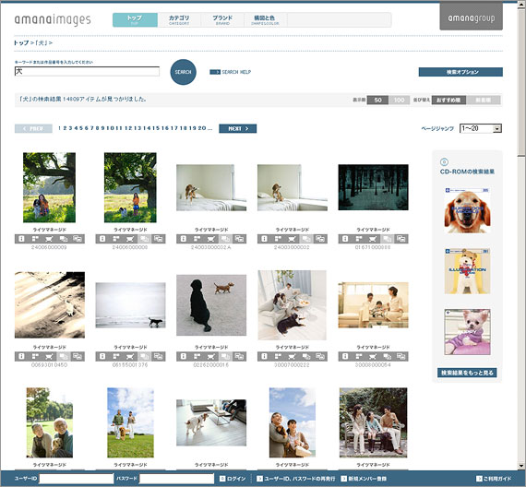The height and width of the screenshot is (487, 526).
Task: Open info icon for item 24003000032A
Action: pyautogui.click(x=183, y=239)
